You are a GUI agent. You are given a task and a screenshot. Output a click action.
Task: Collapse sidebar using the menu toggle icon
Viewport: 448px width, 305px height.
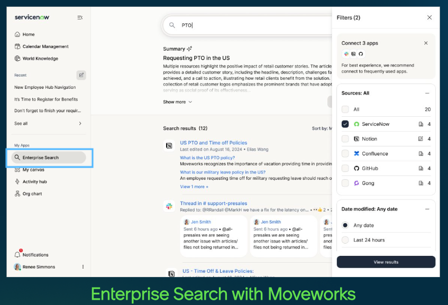[x=80, y=17]
